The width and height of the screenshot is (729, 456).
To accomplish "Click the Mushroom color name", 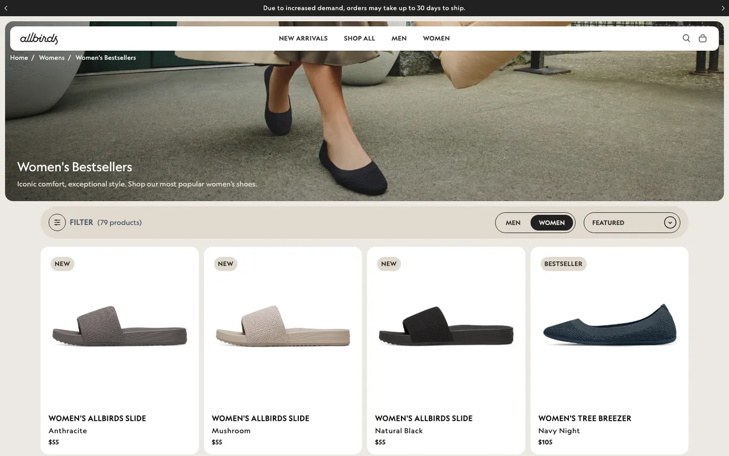I will pyautogui.click(x=231, y=431).
